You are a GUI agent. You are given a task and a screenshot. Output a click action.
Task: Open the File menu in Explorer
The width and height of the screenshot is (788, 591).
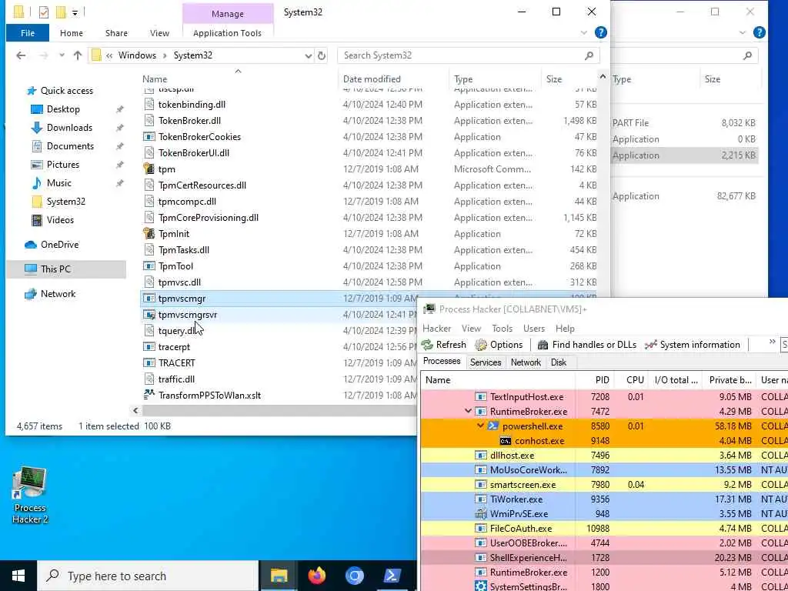[28, 33]
